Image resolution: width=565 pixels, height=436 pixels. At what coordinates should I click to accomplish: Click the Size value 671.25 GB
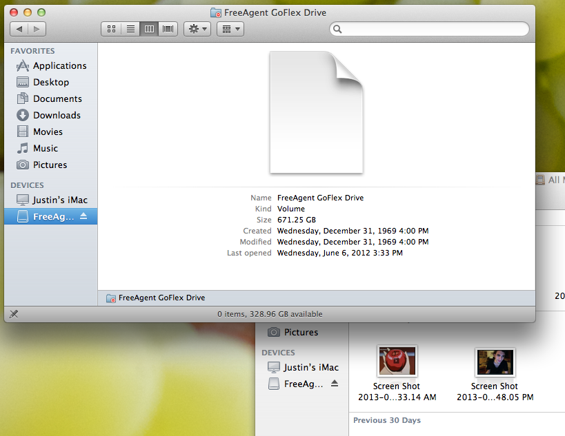[x=297, y=220]
